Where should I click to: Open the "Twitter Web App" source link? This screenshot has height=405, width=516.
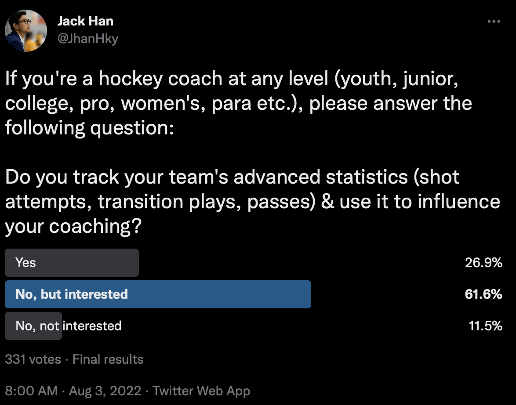(202, 391)
